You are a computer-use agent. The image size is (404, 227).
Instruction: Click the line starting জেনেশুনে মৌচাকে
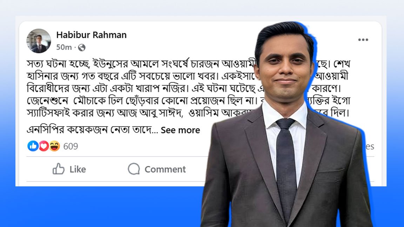(x=188, y=101)
